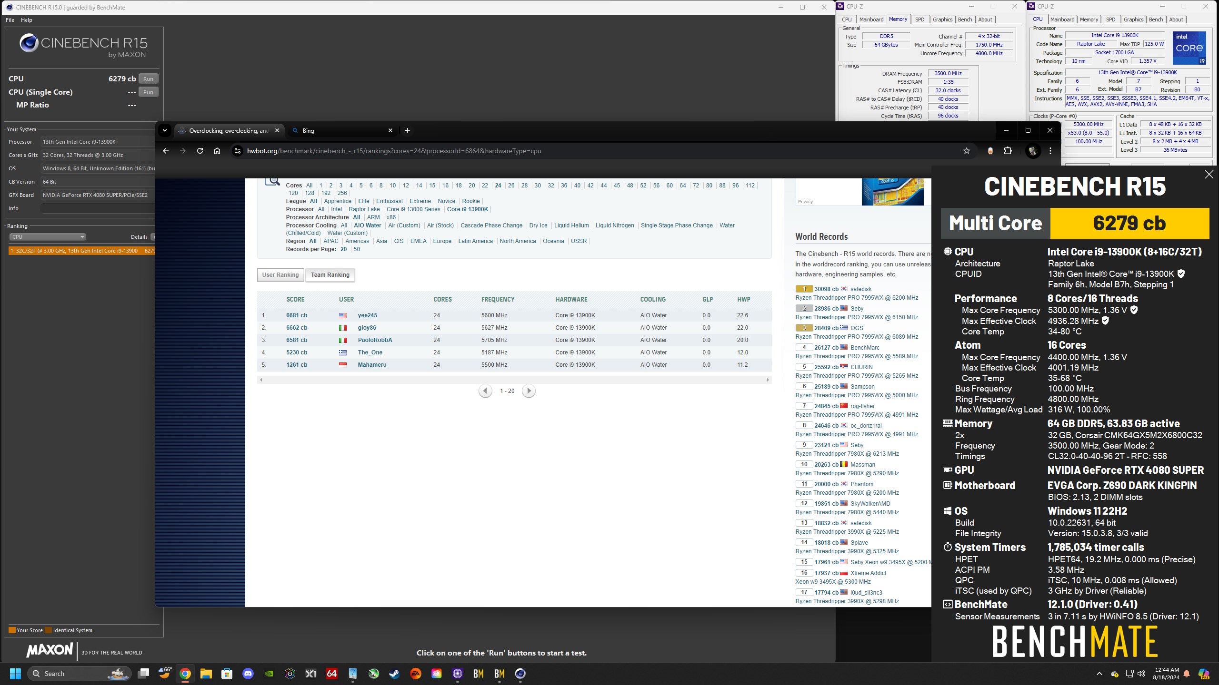Viewport: 1219px width, 685px height.
Task: Select the User Ranking tab
Action: (280, 275)
